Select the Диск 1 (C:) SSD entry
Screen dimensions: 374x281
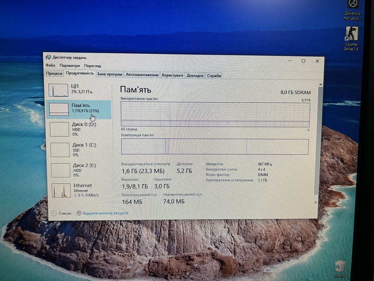(x=80, y=150)
